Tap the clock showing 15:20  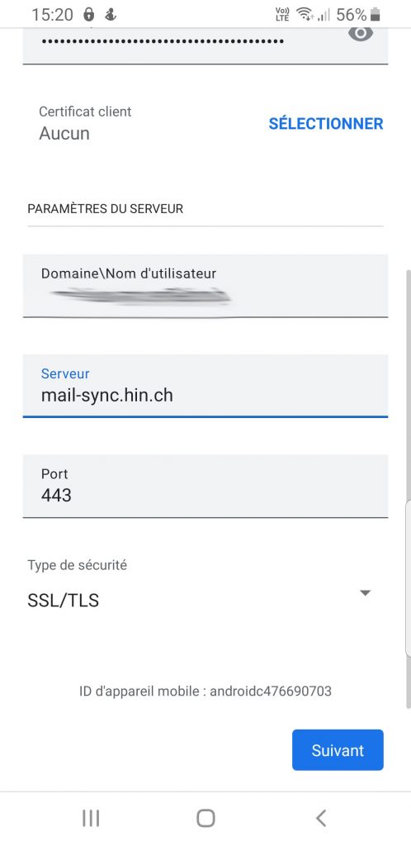pyautogui.click(x=52, y=15)
